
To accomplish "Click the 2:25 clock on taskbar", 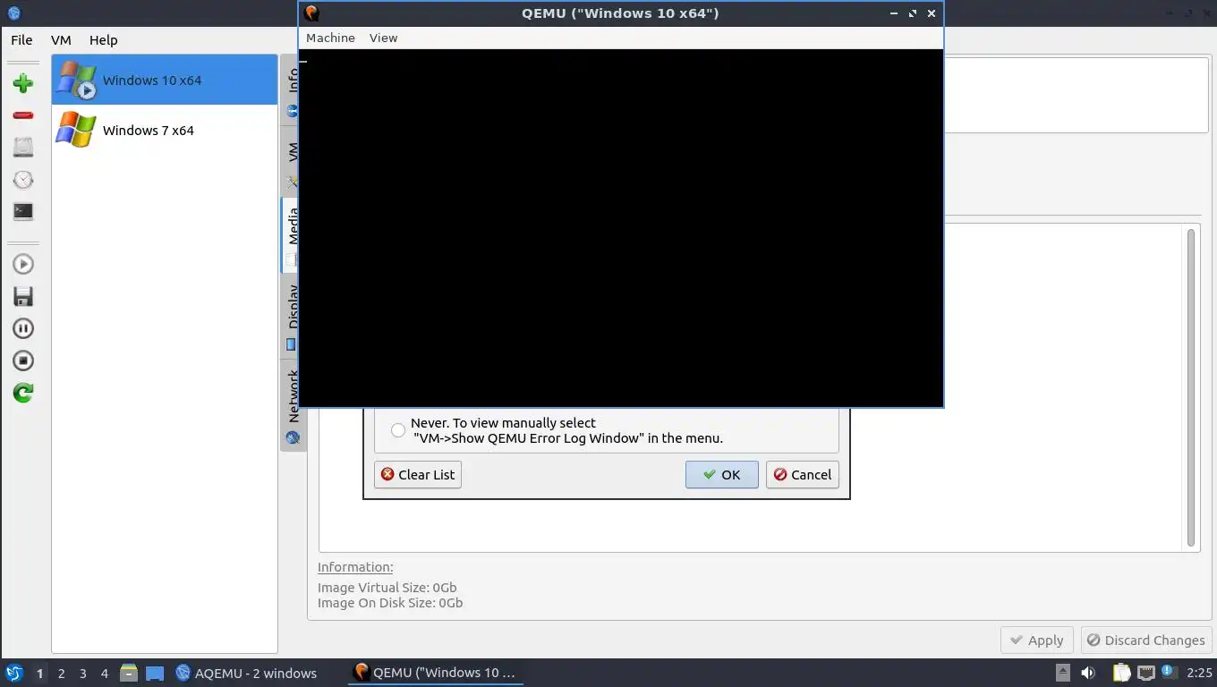I will pos(1199,673).
